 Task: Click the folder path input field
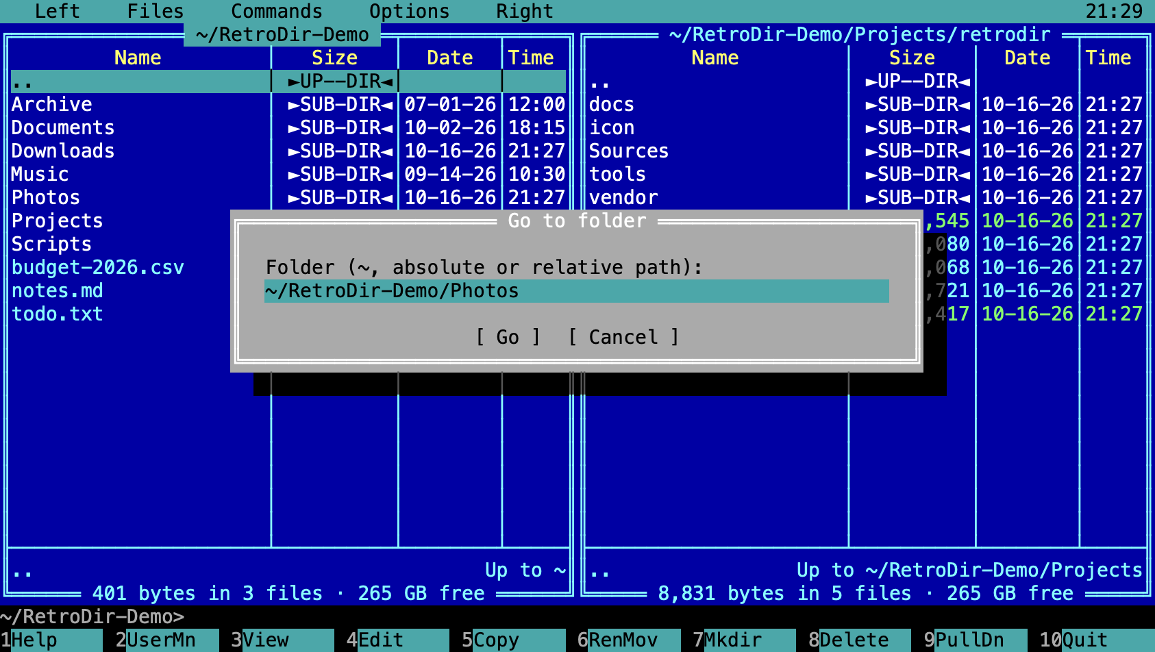click(x=577, y=291)
